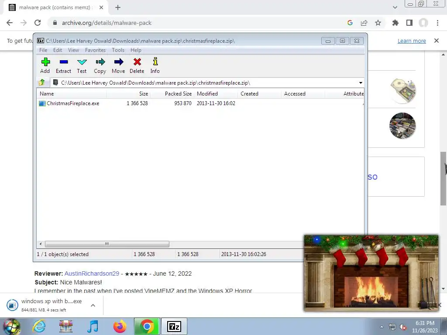
Task: Sort by Created column header
Action: tap(259, 94)
